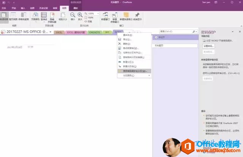Select the PPT section tab

107,32
